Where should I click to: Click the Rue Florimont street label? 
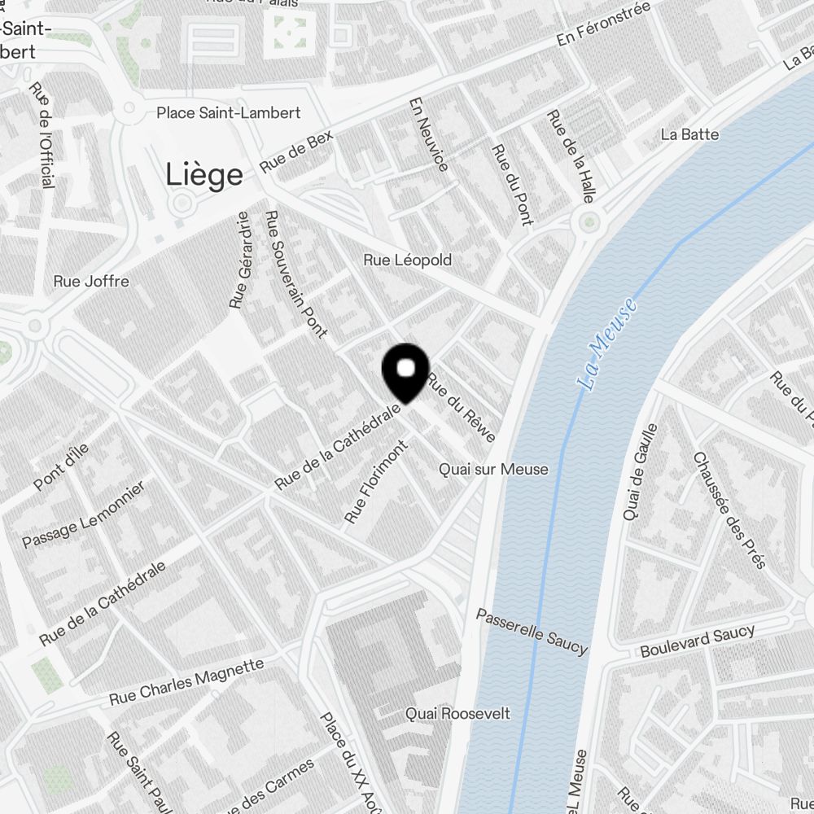376,482
